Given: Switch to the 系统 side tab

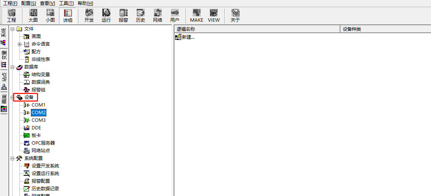Looking at the screenshot, I should 3,37.
